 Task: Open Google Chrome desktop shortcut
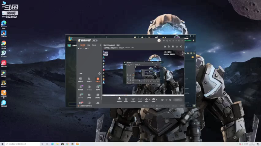click(4, 44)
